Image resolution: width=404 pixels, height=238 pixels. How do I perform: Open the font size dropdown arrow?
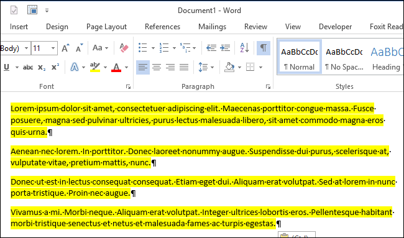53,48
